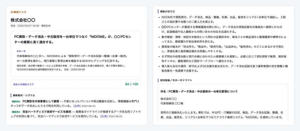Click the 営業・2026/09/07 00:08・履歴反映 meta line
This screenshot has height=131, width=300.
(31, 26)
